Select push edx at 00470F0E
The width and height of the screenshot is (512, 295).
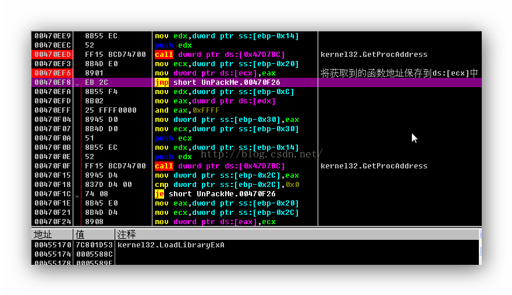pyautogui.click(x=173, y=157)
